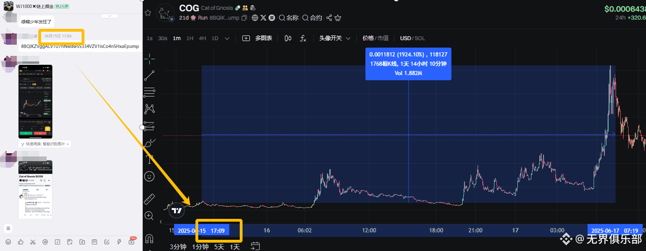Set time range to 3分钟
Screen dimensions: 646x251
(x=178, y=247)
